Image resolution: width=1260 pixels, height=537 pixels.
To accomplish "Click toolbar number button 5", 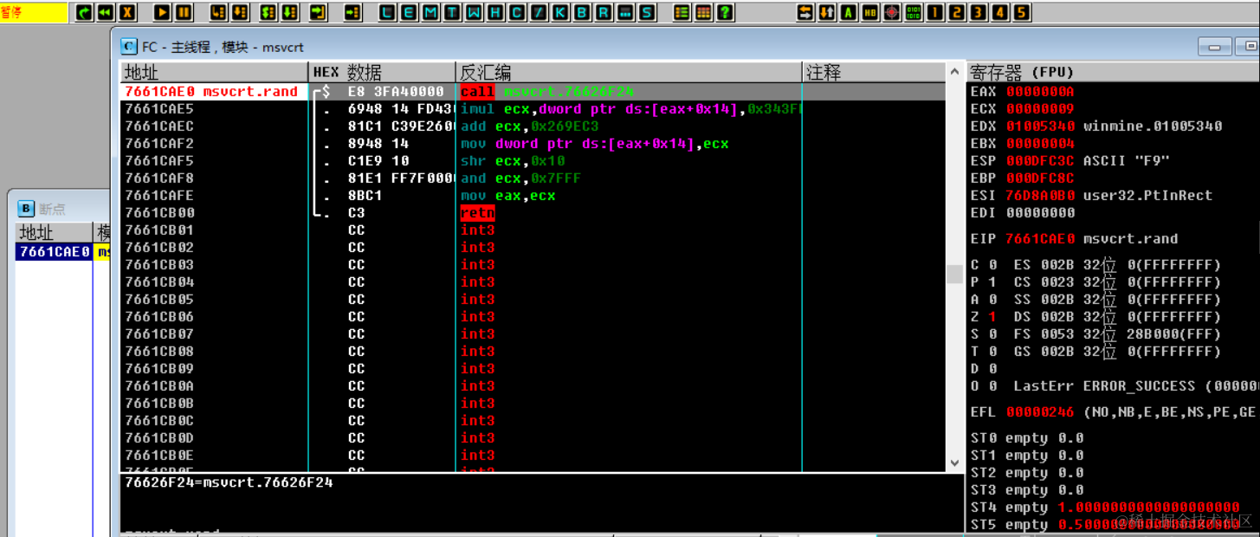I will (1022, 12).
